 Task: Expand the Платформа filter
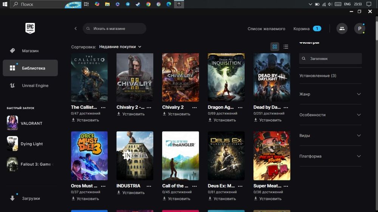pyautogui.click(x=330, y=156)
